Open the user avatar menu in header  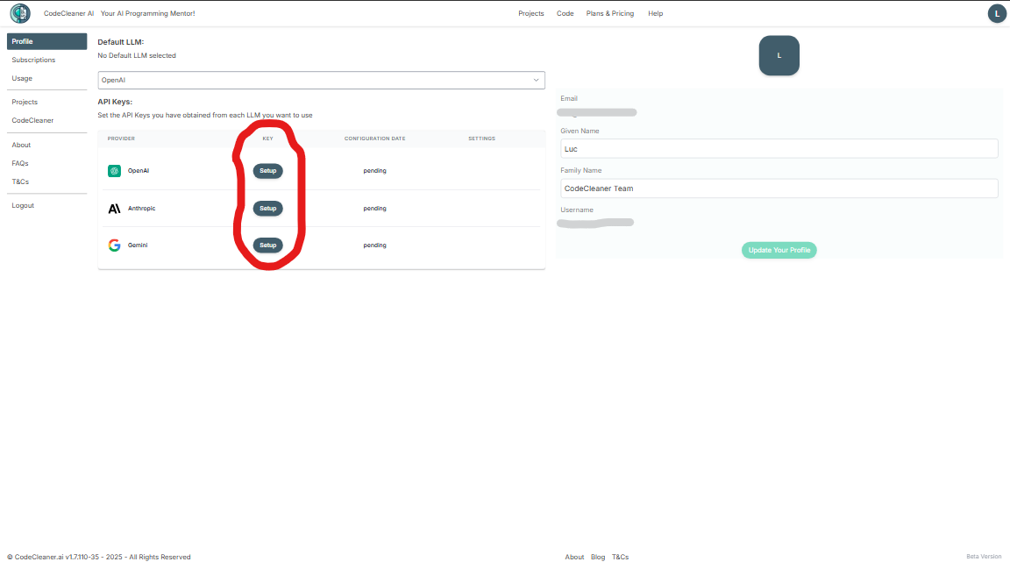click(997, 13)
